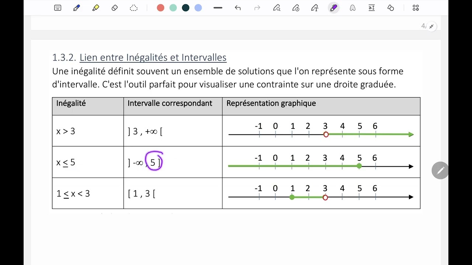Pick the dark teal color swatch
The width and height of the screenshot is (472, 265).
point(185,8)
